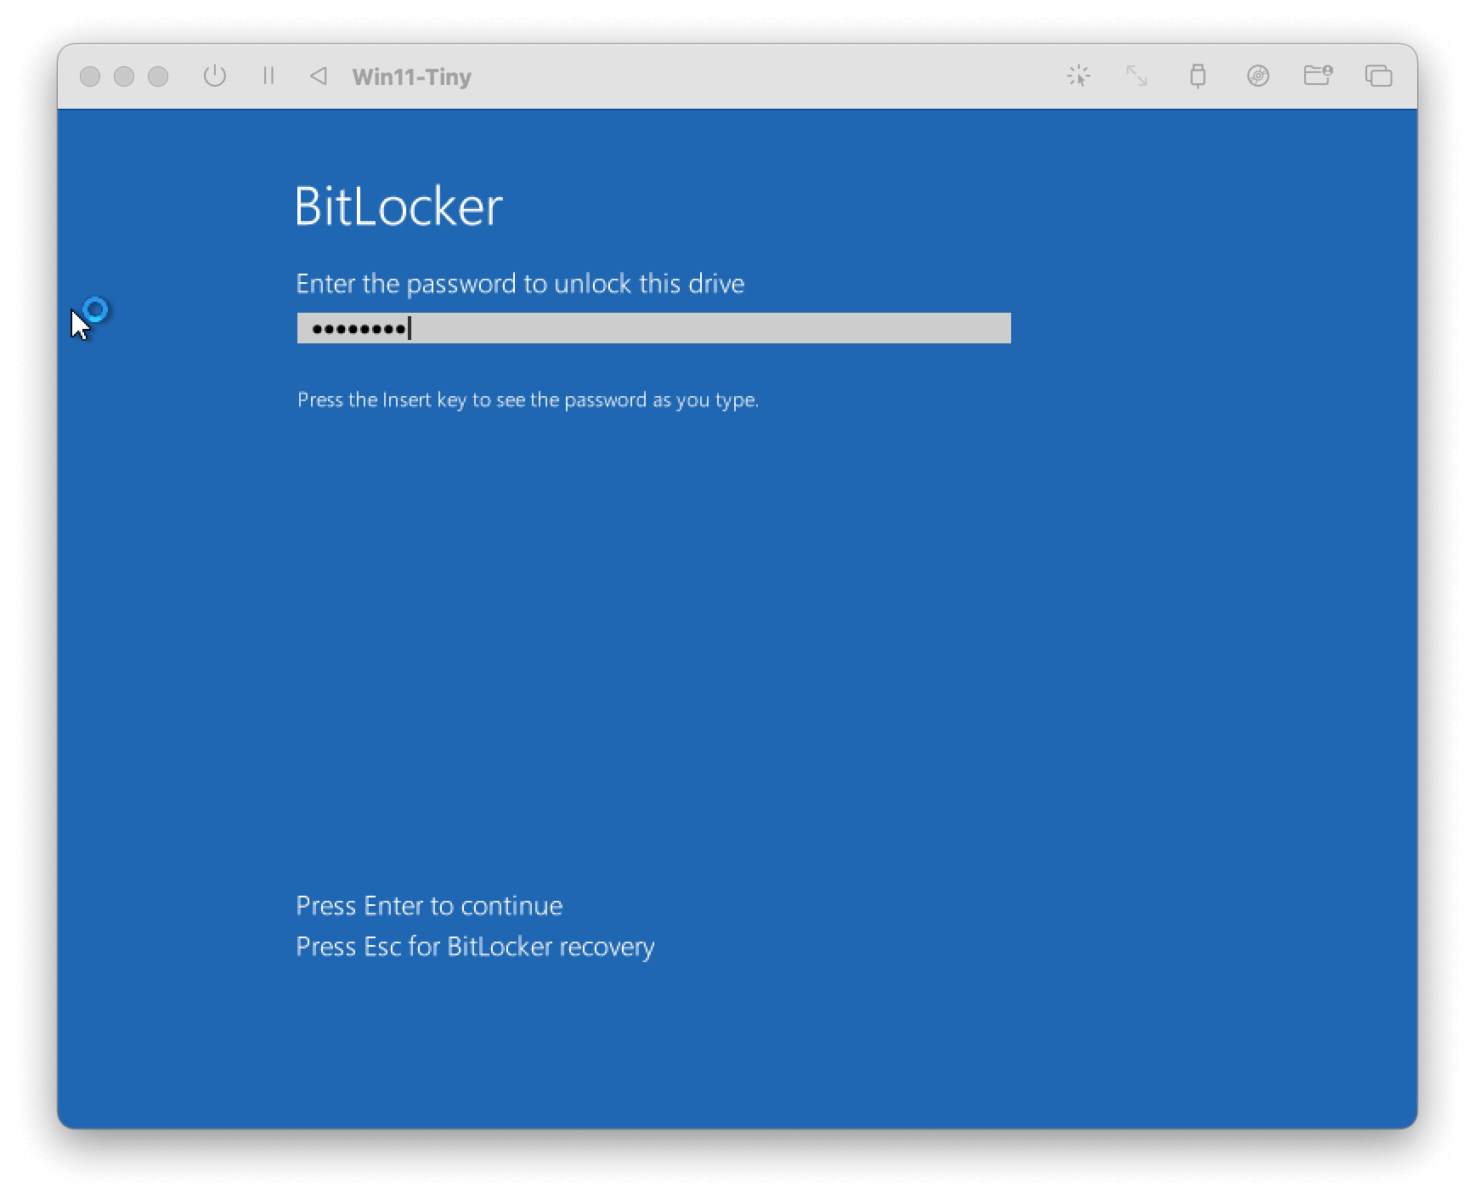Select the BitLocker password entry field
This screenshot has width=1475, height=1200.
[653, 327]
